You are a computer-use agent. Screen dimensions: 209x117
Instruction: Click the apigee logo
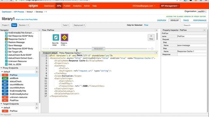(x=33, y=6)
